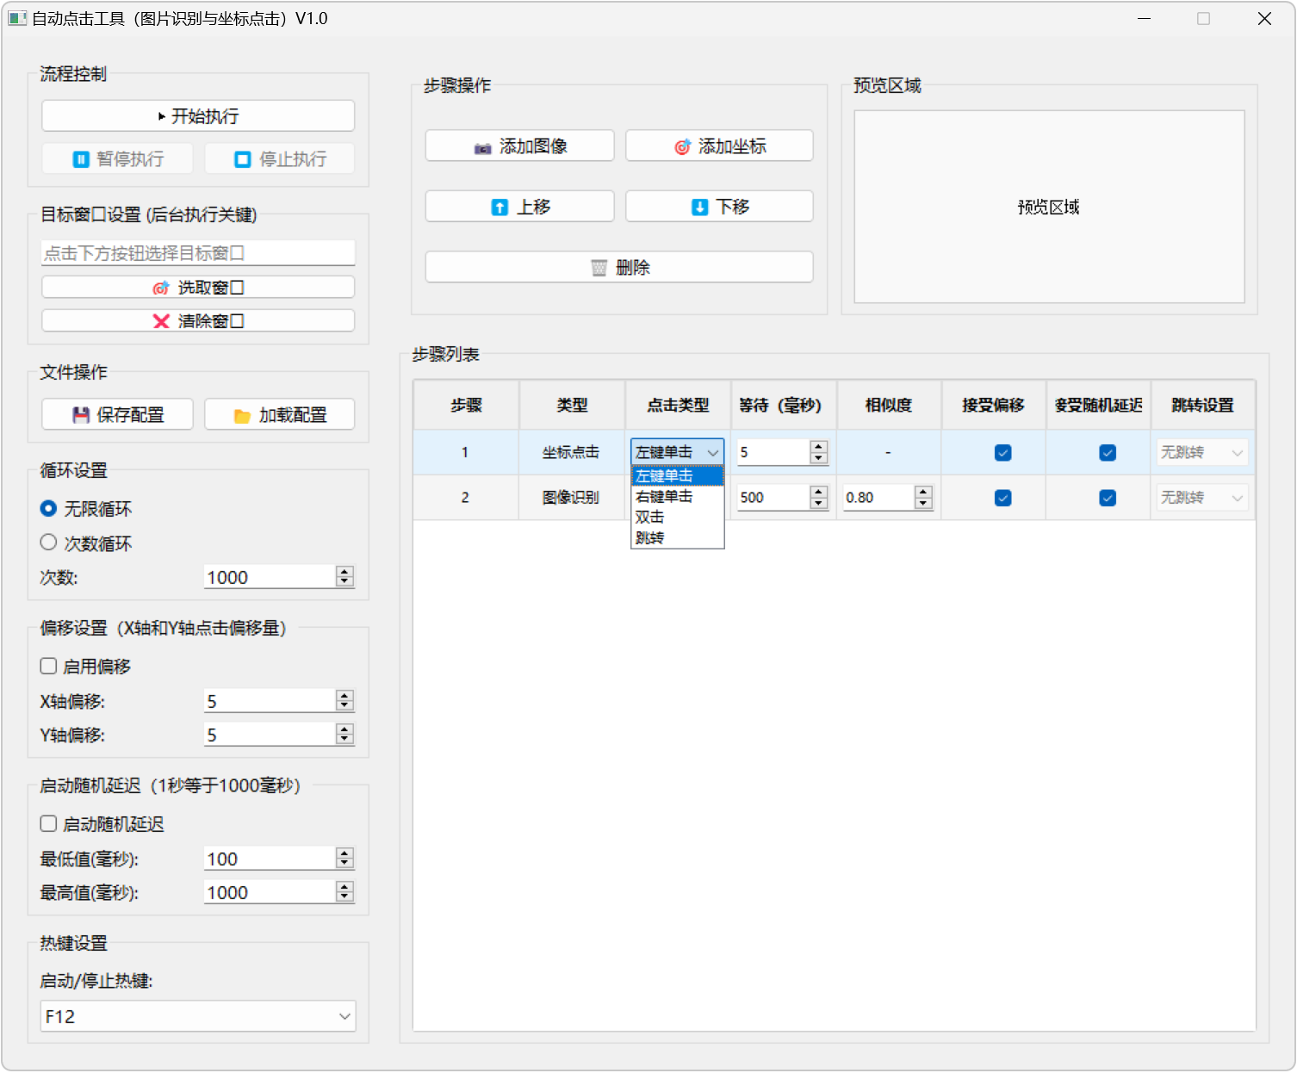Click the 点击类型 column header
1297x1073 pixels.
(x=678, y=405)
